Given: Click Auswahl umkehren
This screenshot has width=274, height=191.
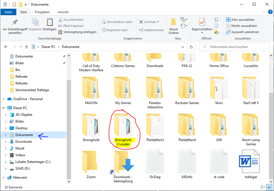Looking at the screenshot, I should pyautogui.click(x=243, y=32).
